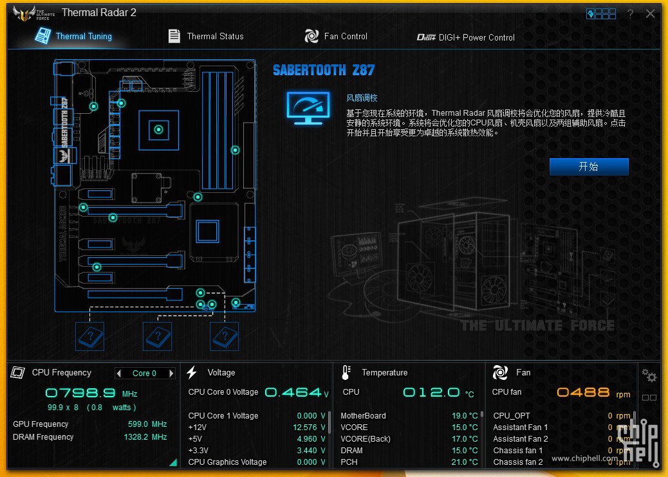Screen dimensions: 668x477
Task: Click the SABERTOOTH Z87 title
Action: [x=324, y=70]
